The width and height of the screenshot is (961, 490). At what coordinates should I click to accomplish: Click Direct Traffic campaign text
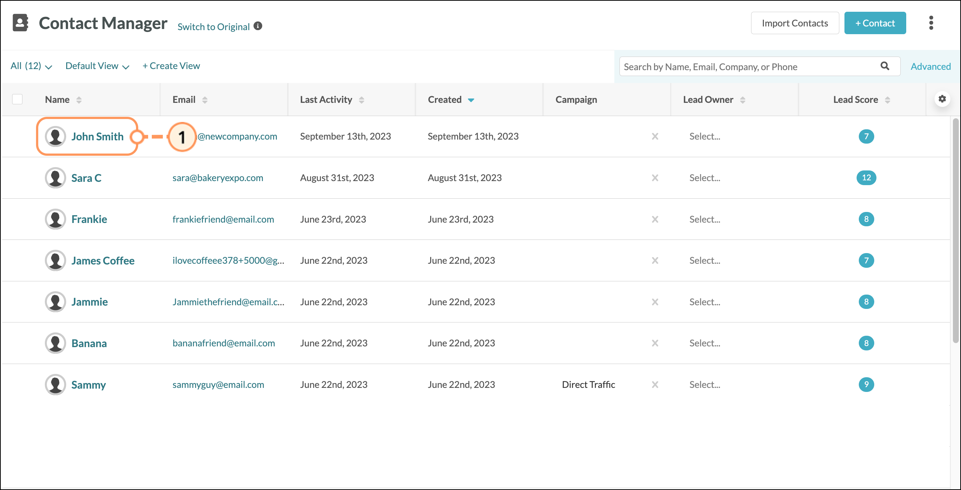point(588,385)
